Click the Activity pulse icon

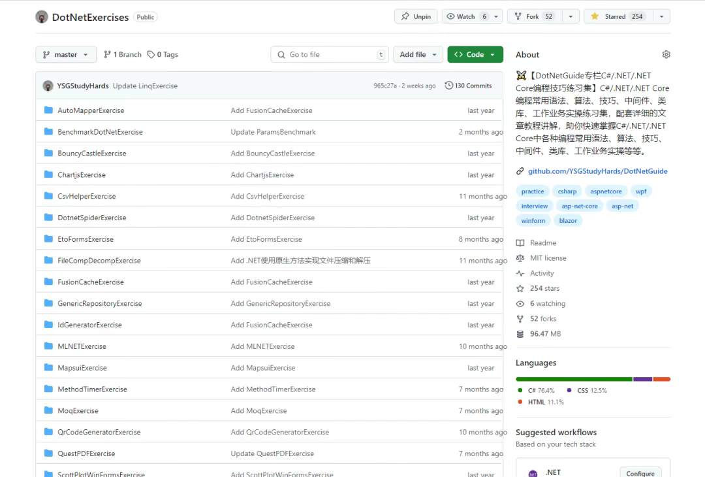coord(520,273)
